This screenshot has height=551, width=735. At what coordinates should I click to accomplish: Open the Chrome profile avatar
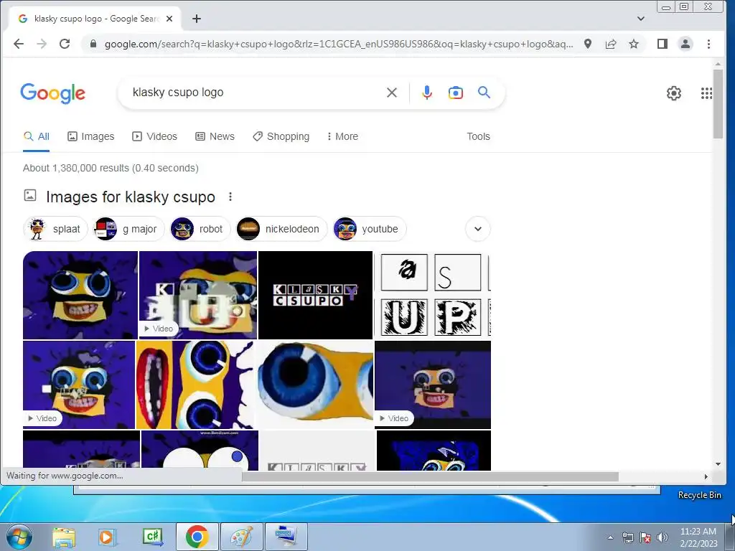(685, 44)
